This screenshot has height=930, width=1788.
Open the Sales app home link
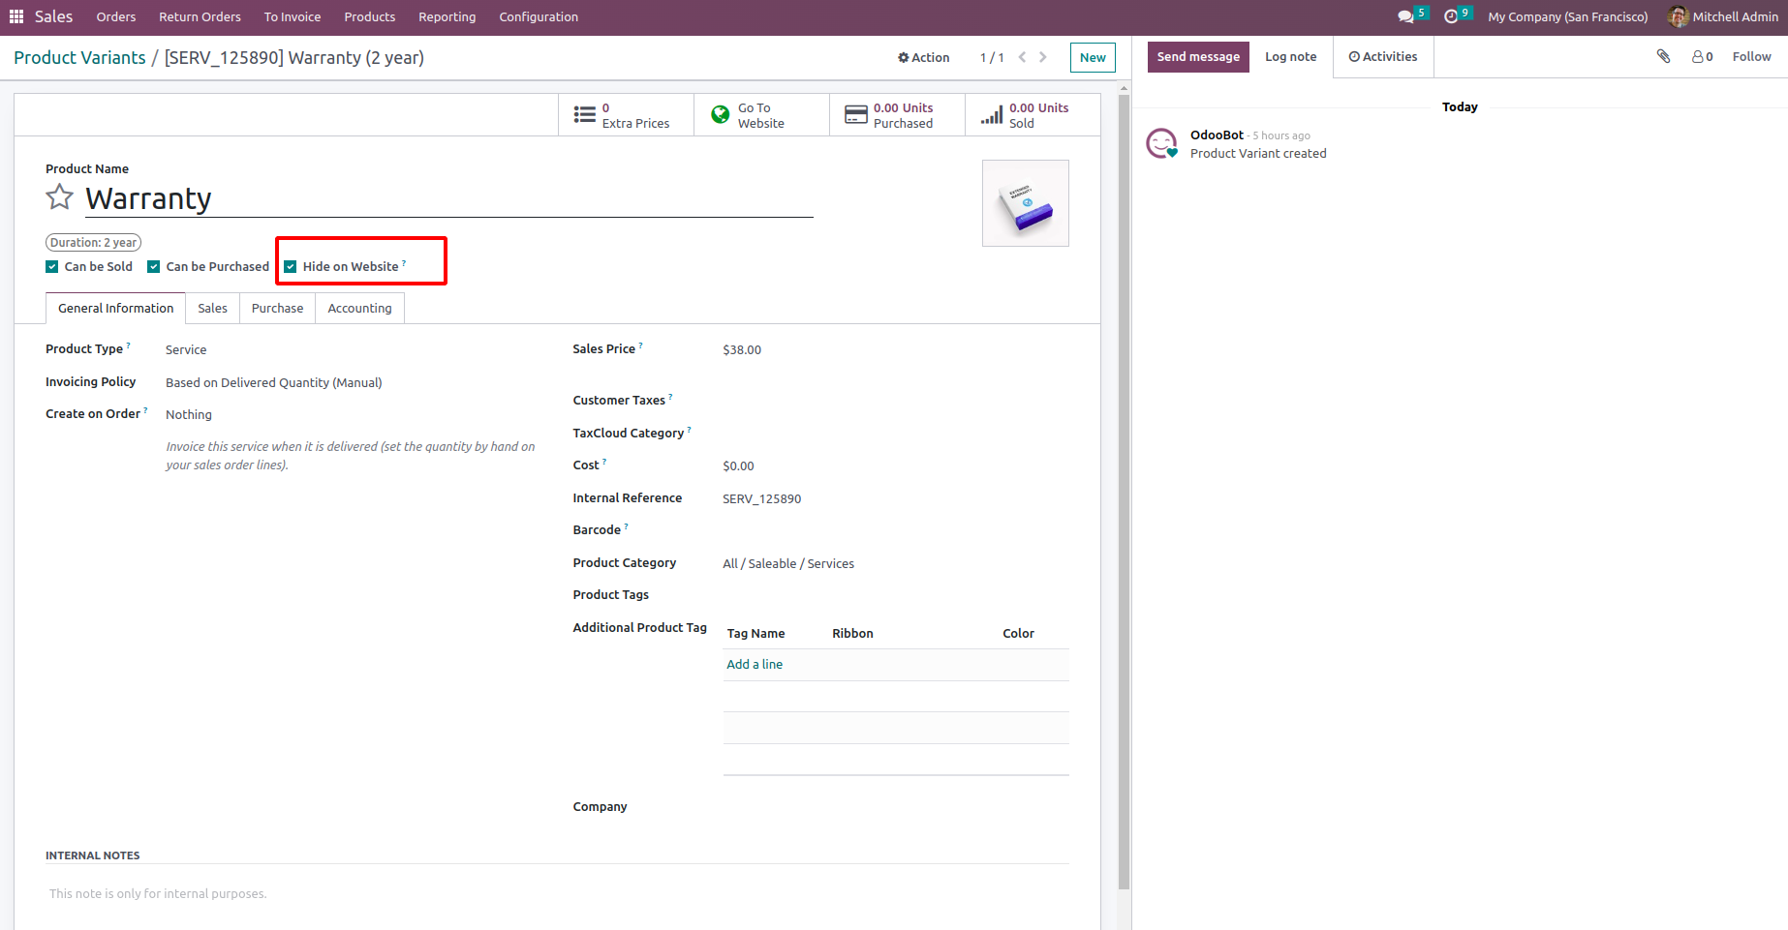(54, 16)
